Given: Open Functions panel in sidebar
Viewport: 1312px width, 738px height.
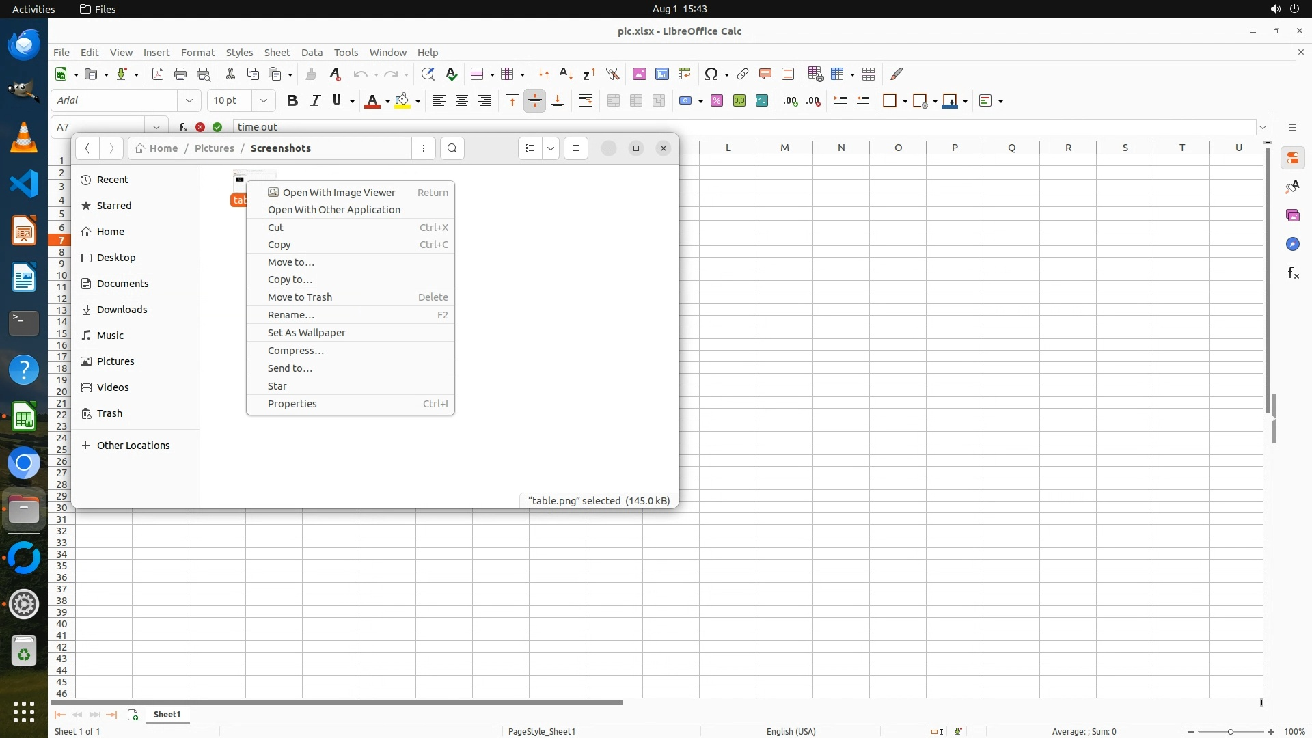Looking at the screenshot, I should [x=1293, y=273].
